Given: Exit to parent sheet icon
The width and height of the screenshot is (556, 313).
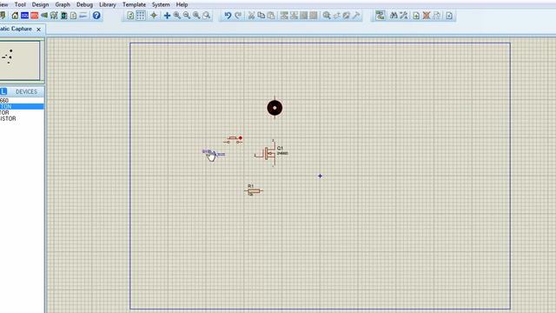Looking at the screenshot, I should pos(436,16).
